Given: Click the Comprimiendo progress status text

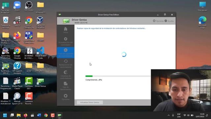Looking at the screenshot, I should point(94,80).
